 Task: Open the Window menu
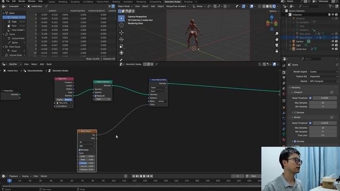coord(31,1)
